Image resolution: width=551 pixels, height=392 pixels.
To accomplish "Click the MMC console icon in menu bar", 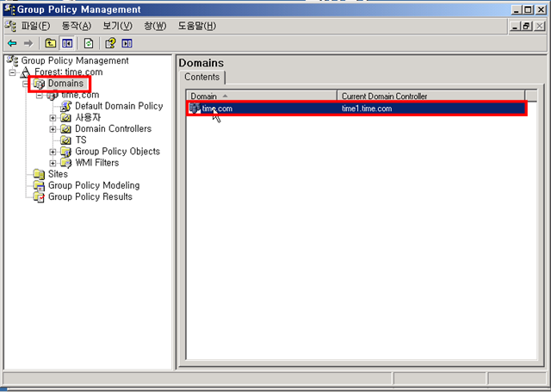I will pos(10,26).
